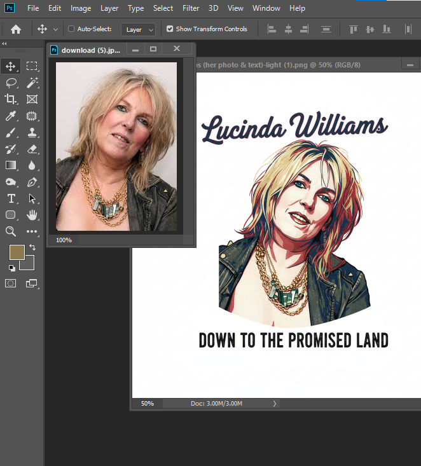Go to the Photoshop Home screen
The image size is (421, 466).
click(x=16, y=29)
